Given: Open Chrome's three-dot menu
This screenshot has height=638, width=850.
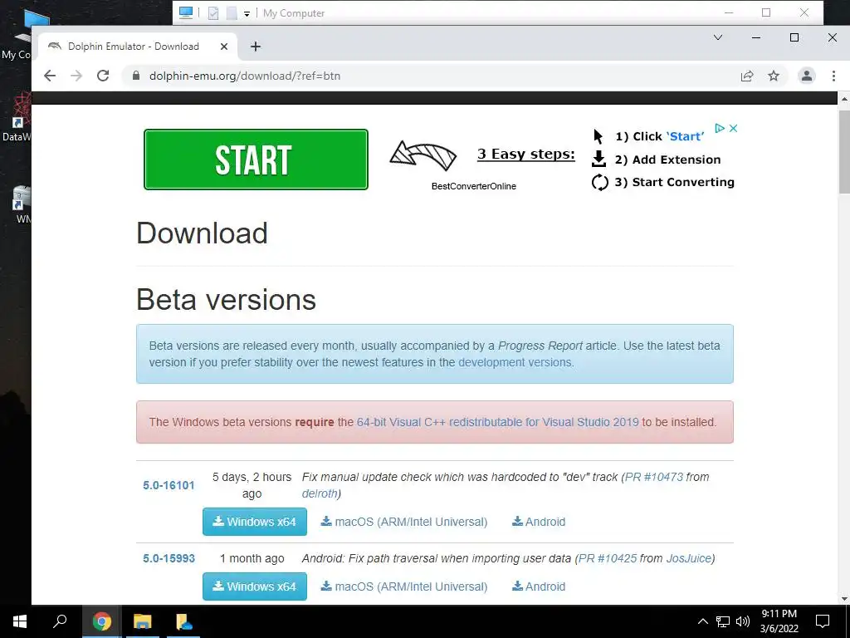Looking at the screenshot, I should 833,76.
